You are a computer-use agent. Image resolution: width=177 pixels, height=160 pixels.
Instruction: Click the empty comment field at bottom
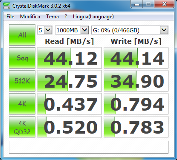(89, 147)
